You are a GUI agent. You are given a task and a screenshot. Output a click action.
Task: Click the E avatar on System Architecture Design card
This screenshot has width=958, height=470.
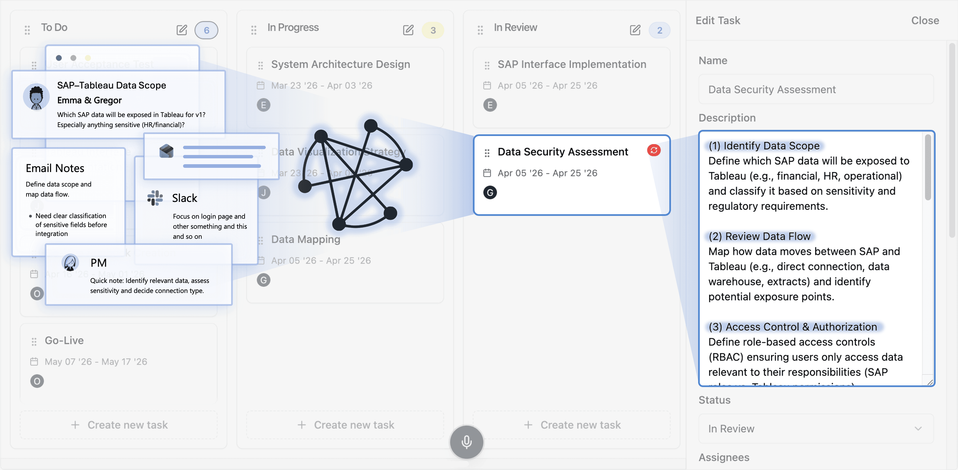(x=264, y=105)
